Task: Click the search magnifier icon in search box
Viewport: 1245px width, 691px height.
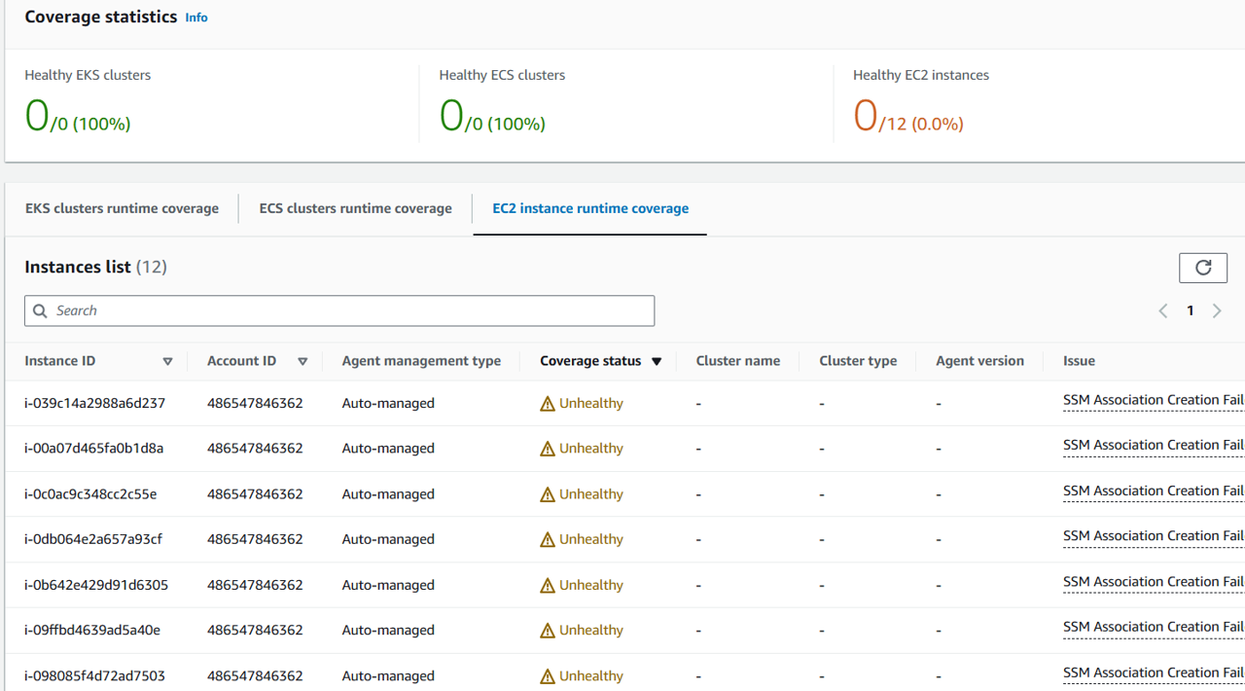Action: click(x=40, y=310)
